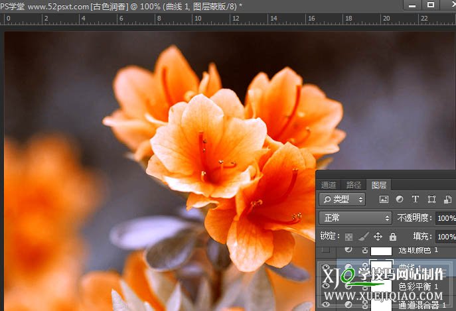The height and width of the screenshot is (311, 456).
Task: Filter layers by pixel image icon
Action: point(384,199)
